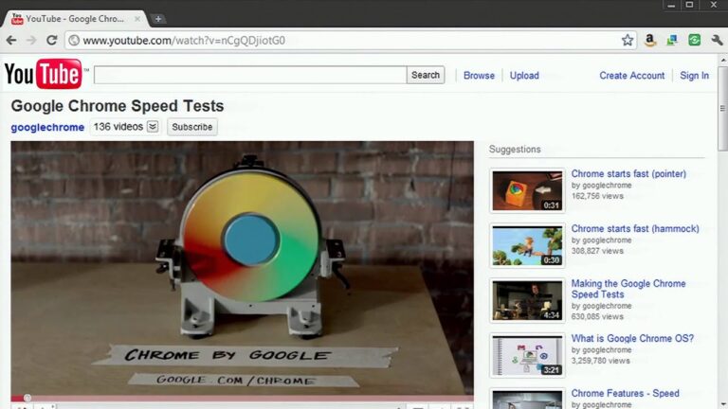Click the Google Chrome Speed Tests title
Image resolution: width=728 pixels, height=409 pixels.
(x=117, y=106)
